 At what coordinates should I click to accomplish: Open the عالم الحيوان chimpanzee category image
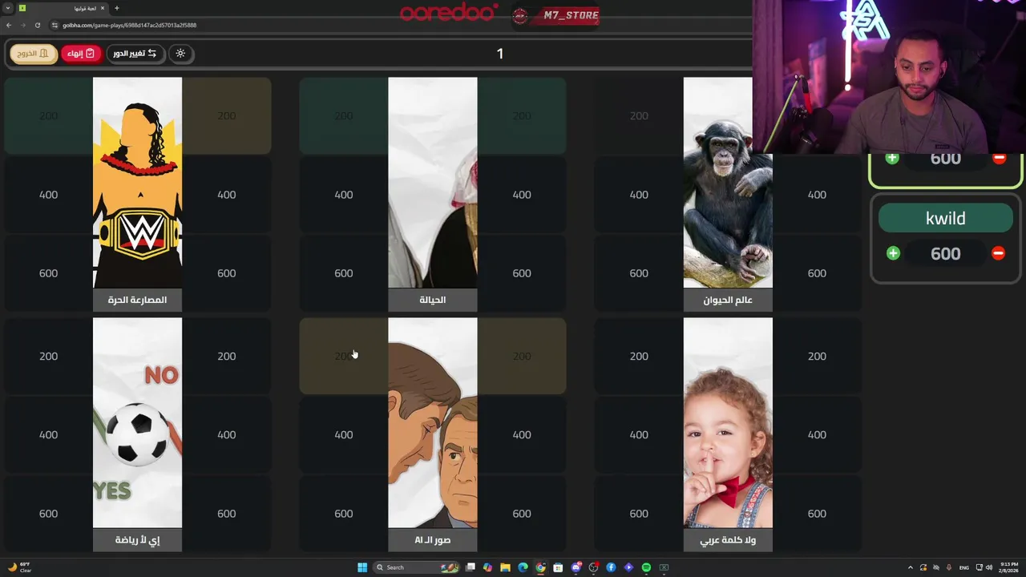(x=728, y=183)
